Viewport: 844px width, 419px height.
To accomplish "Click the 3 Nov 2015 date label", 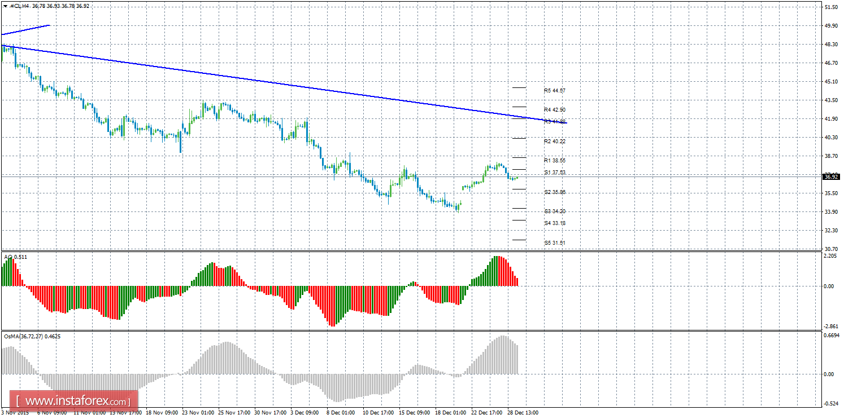I will (x=14, y=413).
